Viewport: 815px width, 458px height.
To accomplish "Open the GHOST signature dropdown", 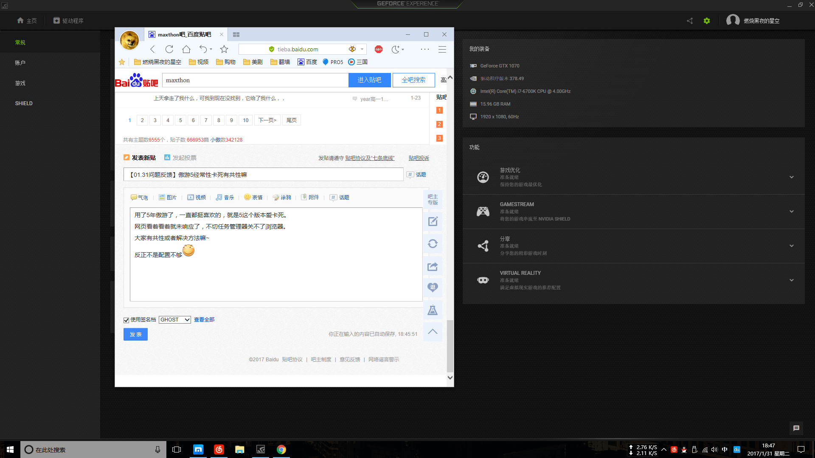I will pyautogui.click(x=175, y=320).
